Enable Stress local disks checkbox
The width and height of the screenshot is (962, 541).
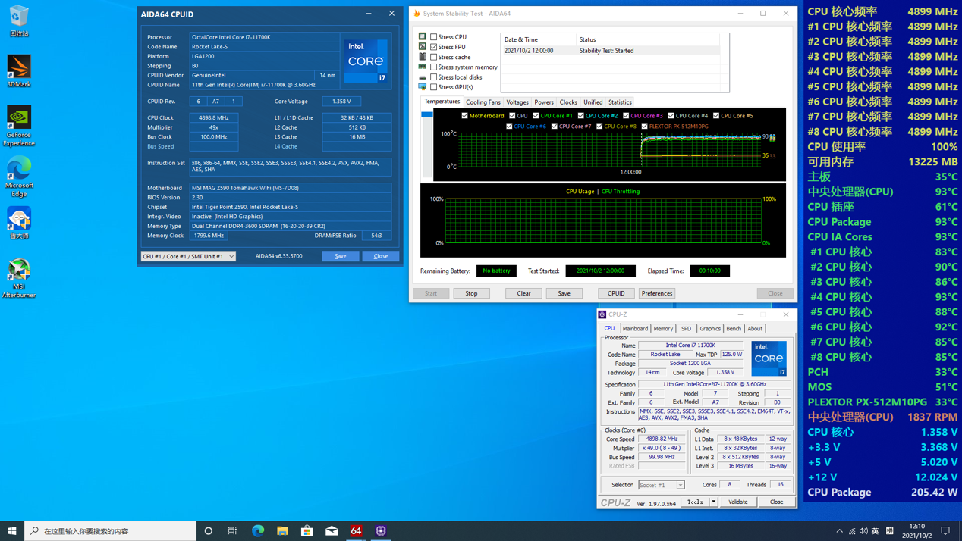(434, 77)
